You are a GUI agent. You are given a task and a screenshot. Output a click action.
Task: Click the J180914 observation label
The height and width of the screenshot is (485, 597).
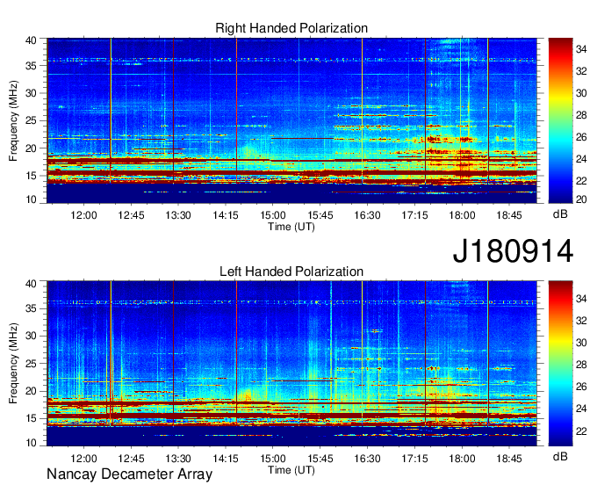[x=513, y=251]
